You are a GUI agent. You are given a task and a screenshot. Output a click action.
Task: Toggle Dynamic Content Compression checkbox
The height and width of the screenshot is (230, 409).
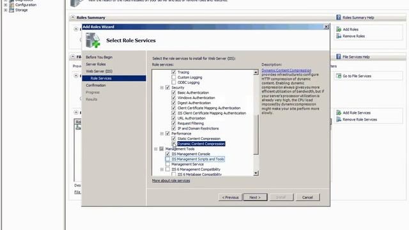(174, 144)
